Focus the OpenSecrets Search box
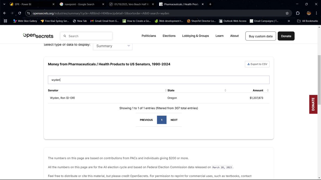 [x=86, y=36]
